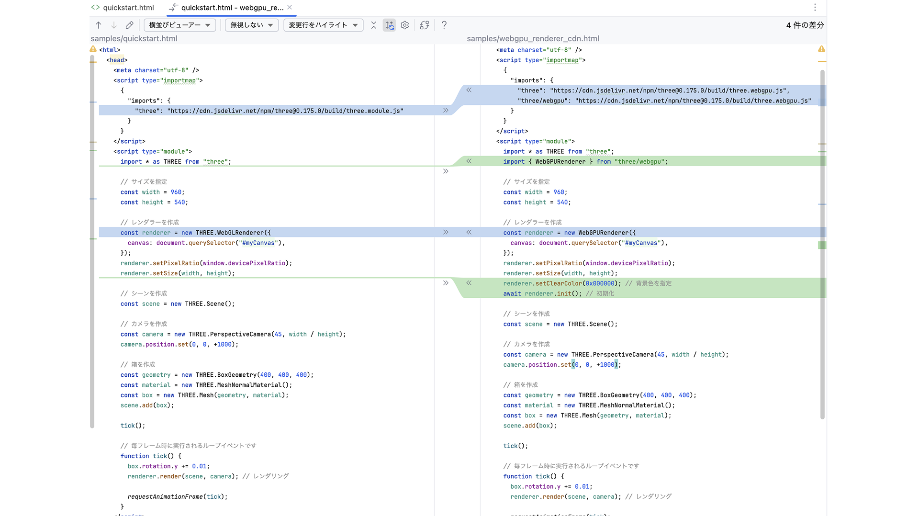Screen dimensions: 919x517
Task: Open the 横並びビューアー viewer mode dropdown
Action: tap(180, 25)
